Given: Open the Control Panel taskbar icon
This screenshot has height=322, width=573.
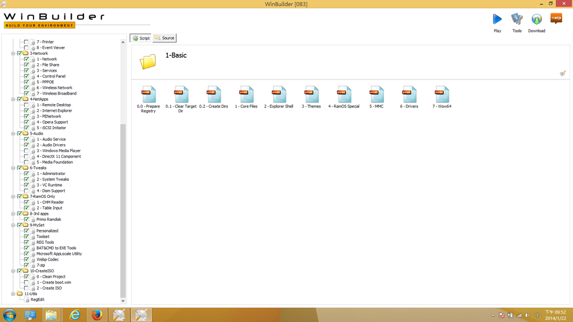Looking at the screenshot, I should [30, 315].
